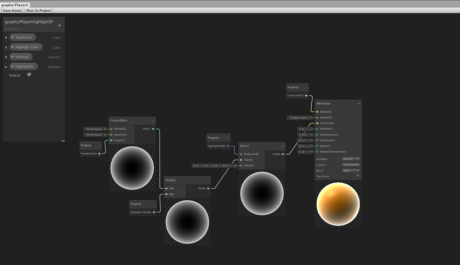
Task: Open the World Space dropdown on the Fresnel node
Action: point(94,129)
